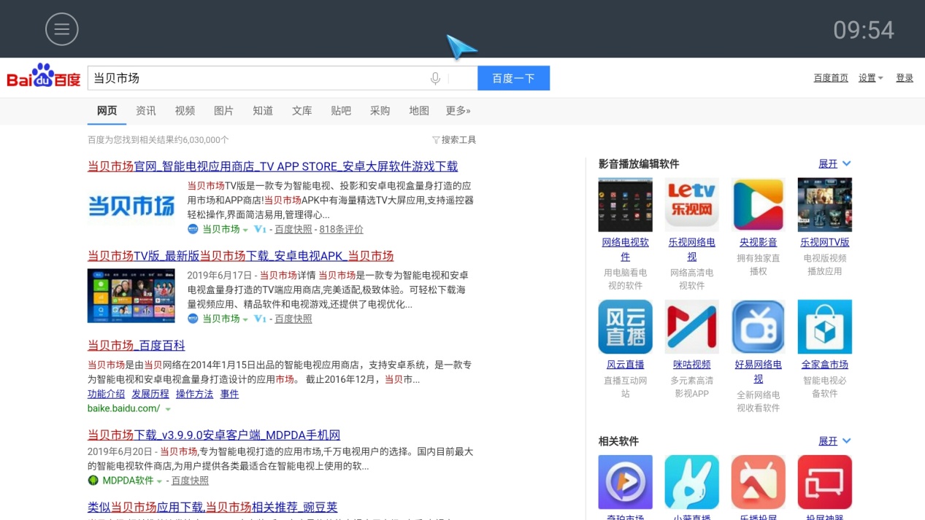This screenshot has height=520, width=925.
Task: Open the 全家盒市场 cube icon
Action: tap(824, 326)
